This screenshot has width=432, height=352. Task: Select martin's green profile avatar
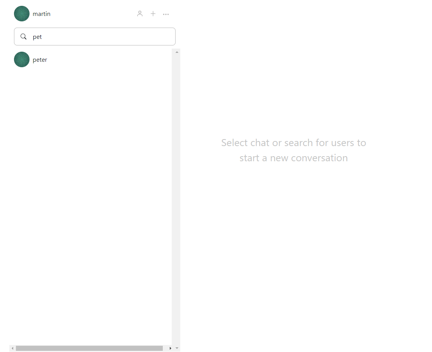(21, 13)
